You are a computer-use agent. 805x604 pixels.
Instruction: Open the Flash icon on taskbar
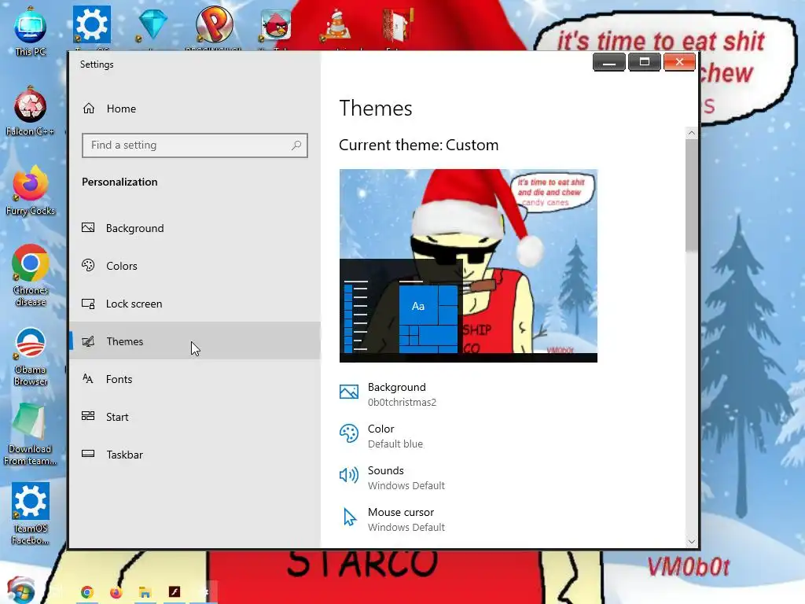point(175,591)
